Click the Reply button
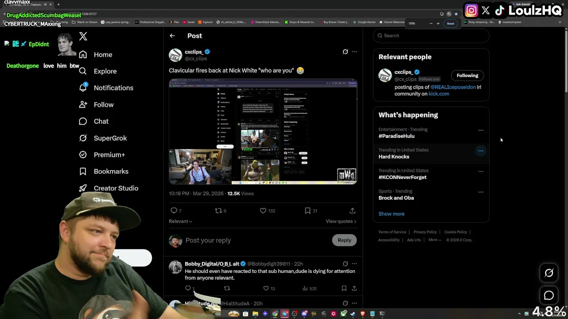Image resolution: width=568 pixels, height=319 pixels. (x=344, y=240)
